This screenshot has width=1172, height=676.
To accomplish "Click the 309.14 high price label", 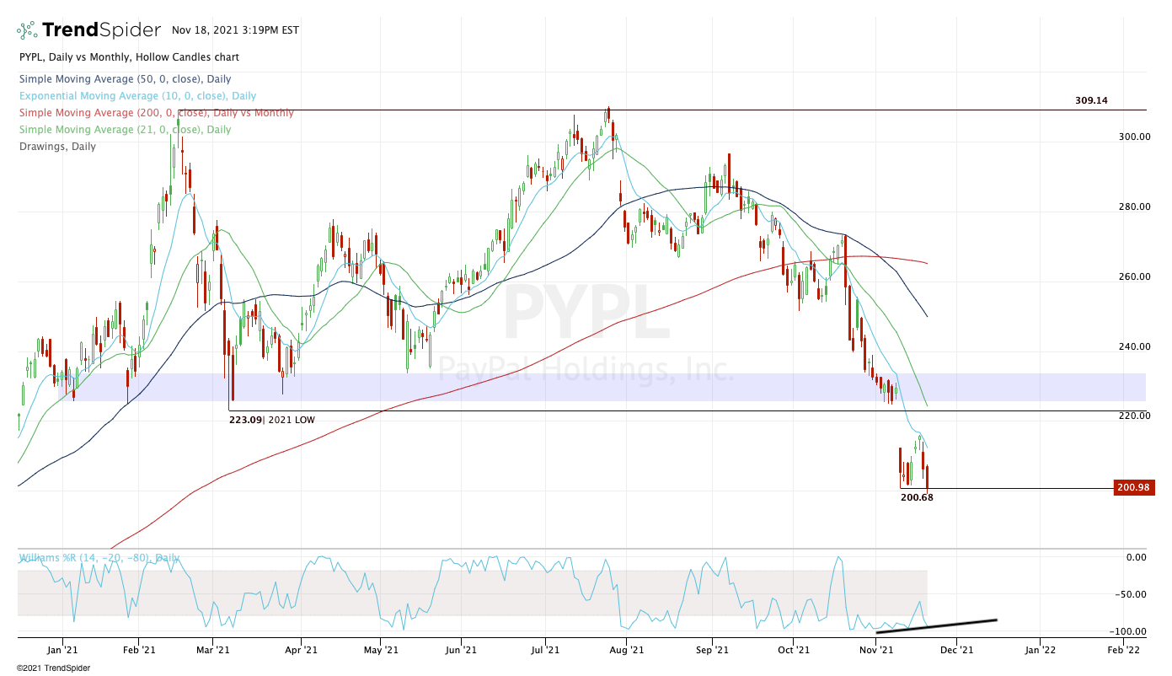I will (1091, 100).
